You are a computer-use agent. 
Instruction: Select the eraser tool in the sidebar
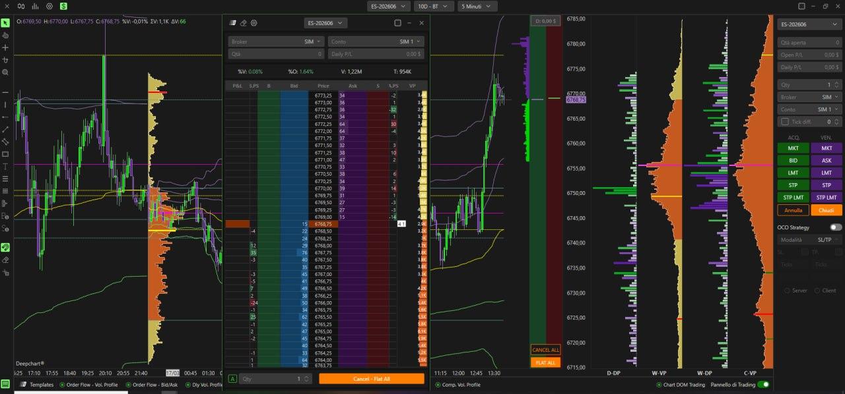coord(5,260)
